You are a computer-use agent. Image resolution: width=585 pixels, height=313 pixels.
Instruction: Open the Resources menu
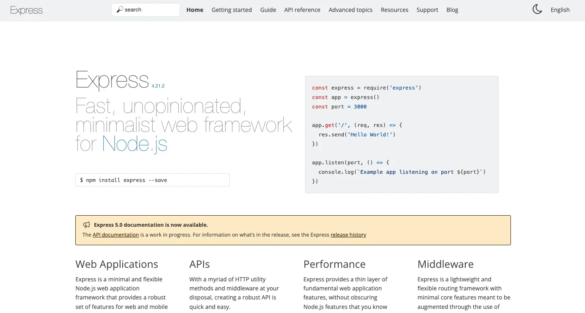click(394, 10)
